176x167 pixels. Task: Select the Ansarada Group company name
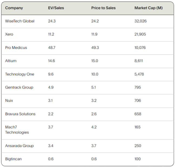point(19,146)
